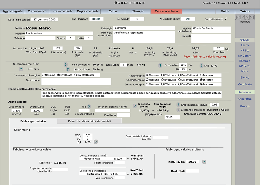Open the Riposo a letto activity correction selector
Screen dimensions: 260x185
[x=102, y=159]
